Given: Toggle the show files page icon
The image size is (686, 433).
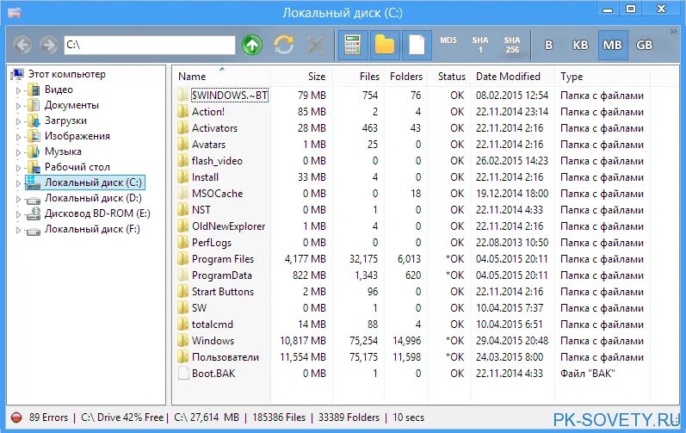Looking at the screenshot, I should pos(417,45).
